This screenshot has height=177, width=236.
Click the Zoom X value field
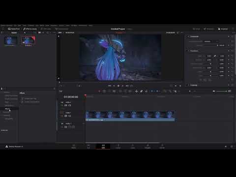[209, 56]
